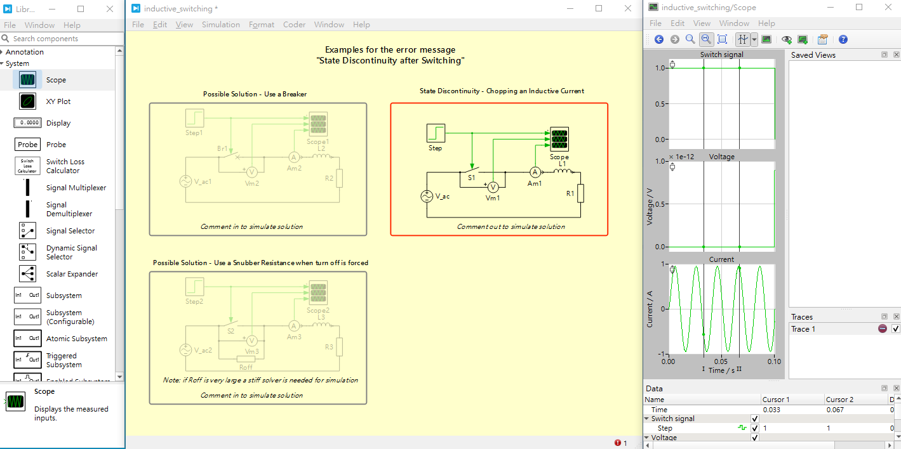The image size is (901, 449).
Task: Toggle the constrained horizontal zoom tool
Action: click(x=706, y=39)
